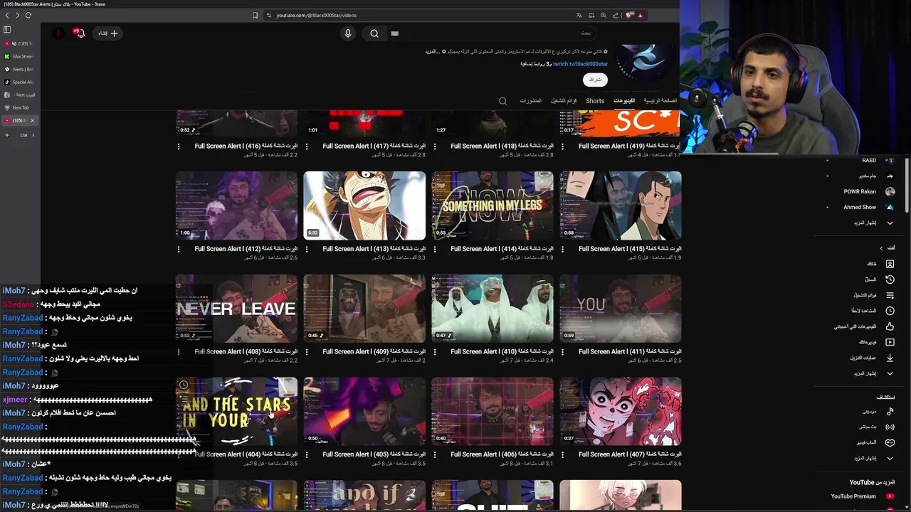Click the zoom icon in address bar
Screen dimensions: 911x512
tap(604, 15)
